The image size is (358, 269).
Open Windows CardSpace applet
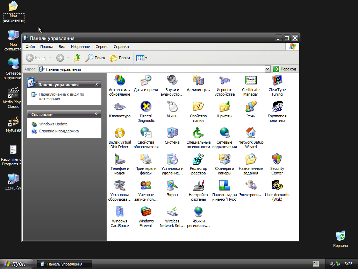120,212
